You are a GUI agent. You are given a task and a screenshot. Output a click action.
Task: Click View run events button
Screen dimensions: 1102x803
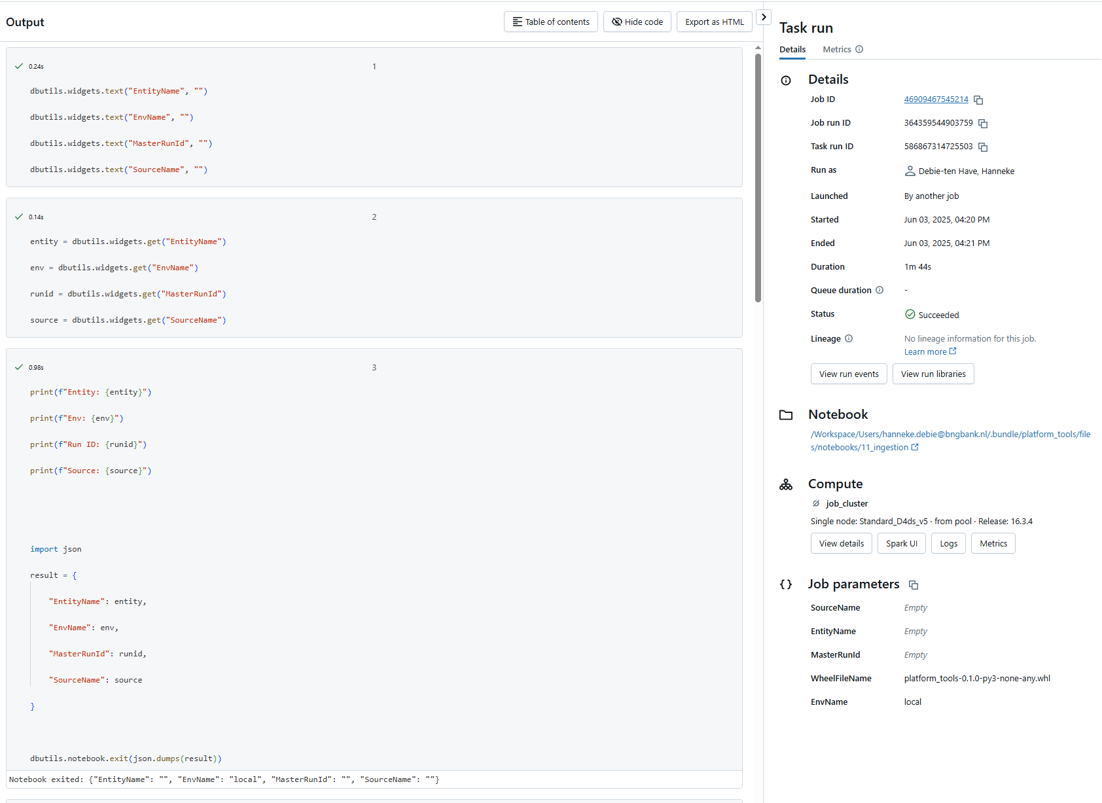coord(849,374)
